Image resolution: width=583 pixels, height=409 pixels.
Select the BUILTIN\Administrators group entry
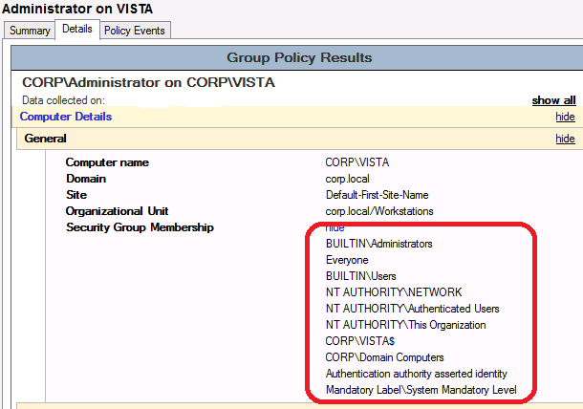378,244
